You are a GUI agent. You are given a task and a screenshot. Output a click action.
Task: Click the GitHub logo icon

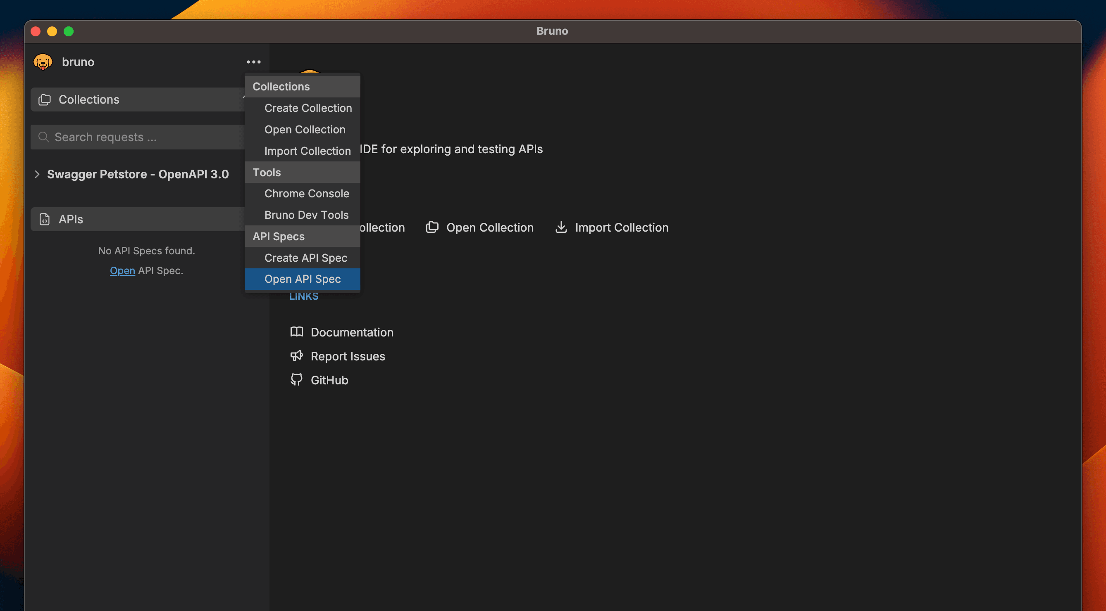coord(296,380)
